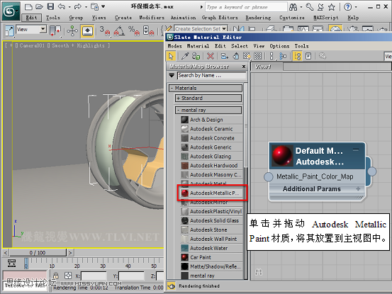The height and width of the screenshot is (294, 392).
Task: Step time slider back arrow
Action: (x=6, y=252)
